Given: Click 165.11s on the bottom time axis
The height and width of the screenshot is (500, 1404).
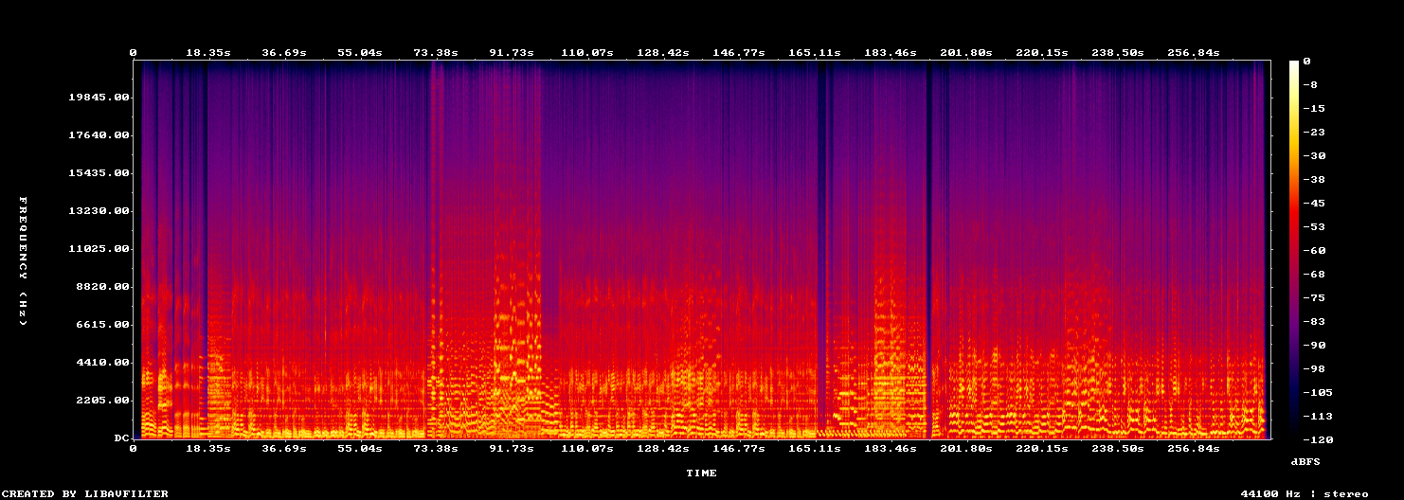Looking at the screenshot, I should click(815, 449).
